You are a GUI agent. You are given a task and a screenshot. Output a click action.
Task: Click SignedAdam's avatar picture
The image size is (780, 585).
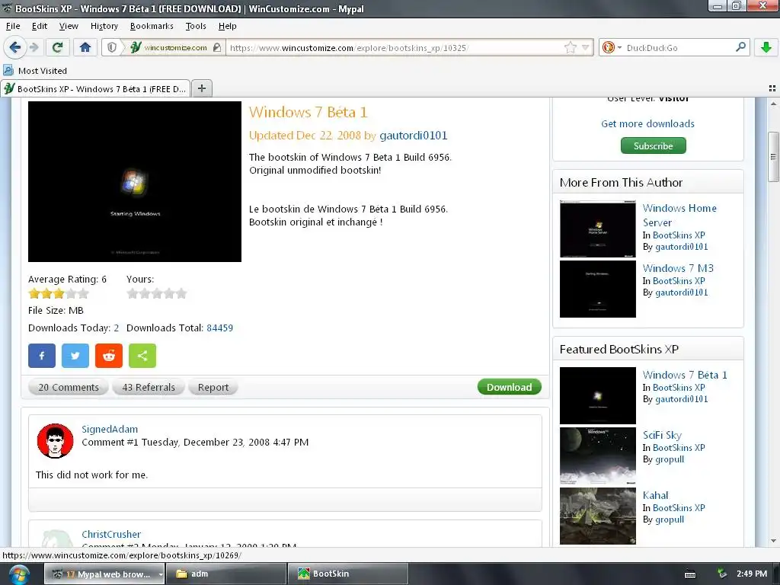tap(55, 441)
